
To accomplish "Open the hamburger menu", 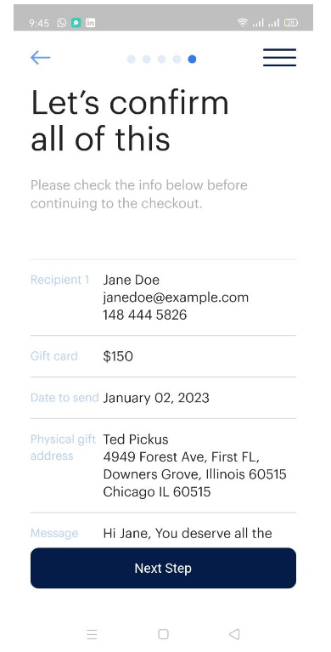I will 279,58.
